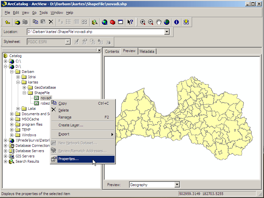Select the Zoom In tool

(143, 22)
